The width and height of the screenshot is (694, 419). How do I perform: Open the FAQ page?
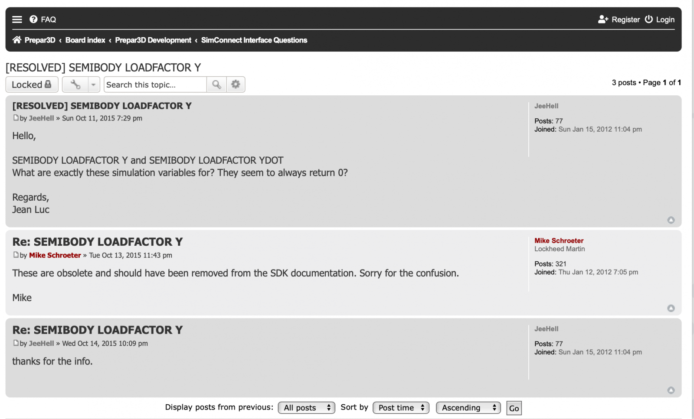(43, 19)
